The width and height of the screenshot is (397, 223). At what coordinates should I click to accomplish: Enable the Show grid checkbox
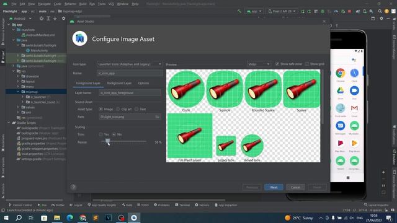tap(307, 64)
